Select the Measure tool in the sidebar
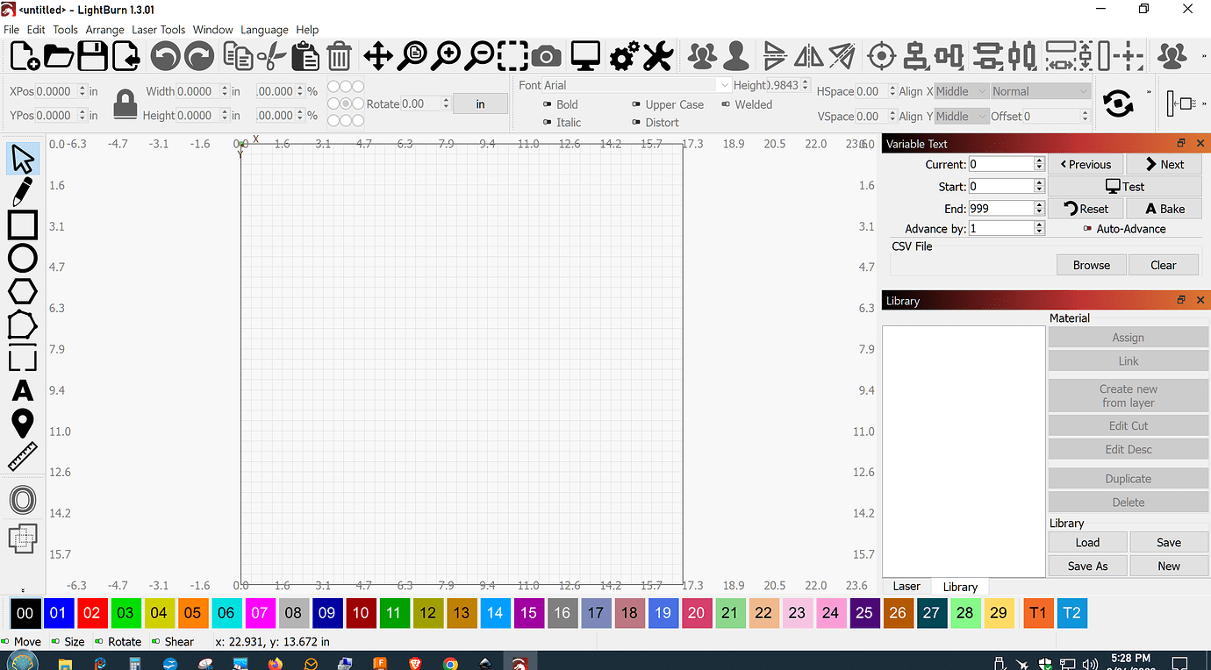The height and width of the screenshot is (670, 1211). point(22,456)
